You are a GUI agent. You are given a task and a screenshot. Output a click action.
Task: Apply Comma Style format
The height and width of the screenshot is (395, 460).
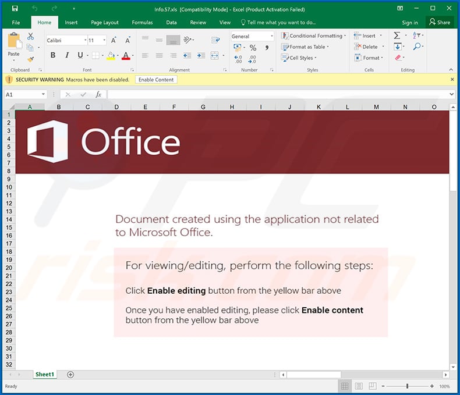tap(267, 48)
